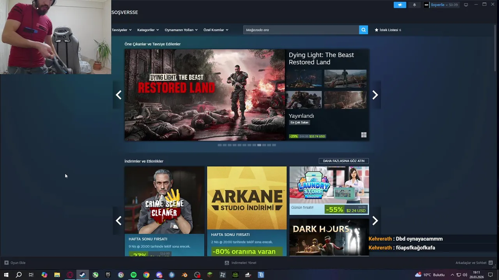
Task: View fourth Dying Light screenshot thumbnail
Action: tap(345, 100)
